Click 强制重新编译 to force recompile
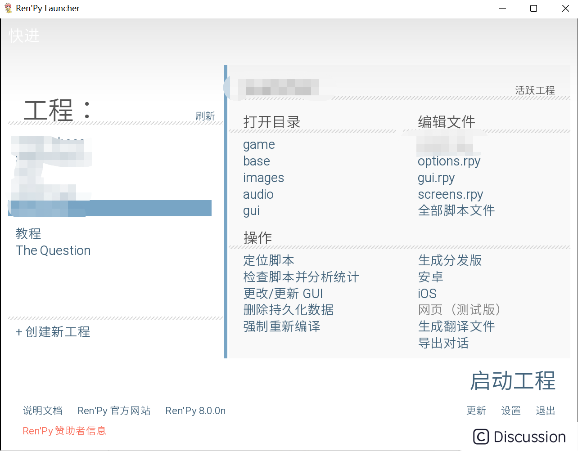Screen dimensions: 578x451 point(282,326)
